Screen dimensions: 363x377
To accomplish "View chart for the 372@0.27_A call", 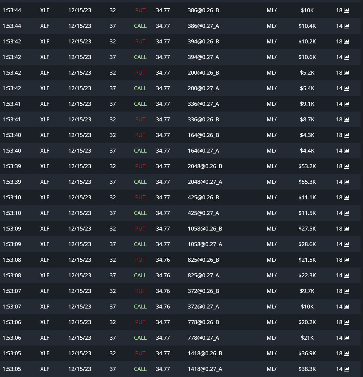I will coord(346,307).
